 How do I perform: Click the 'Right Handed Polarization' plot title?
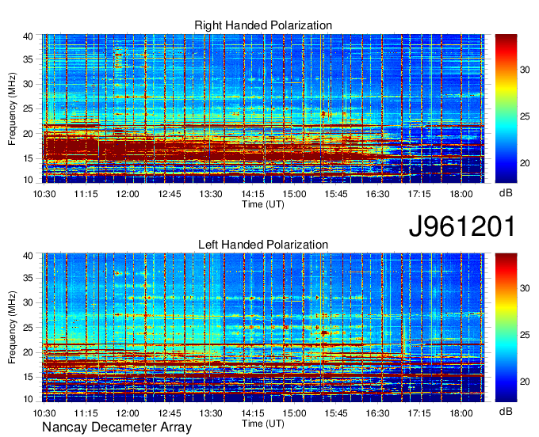click(263, 25)
